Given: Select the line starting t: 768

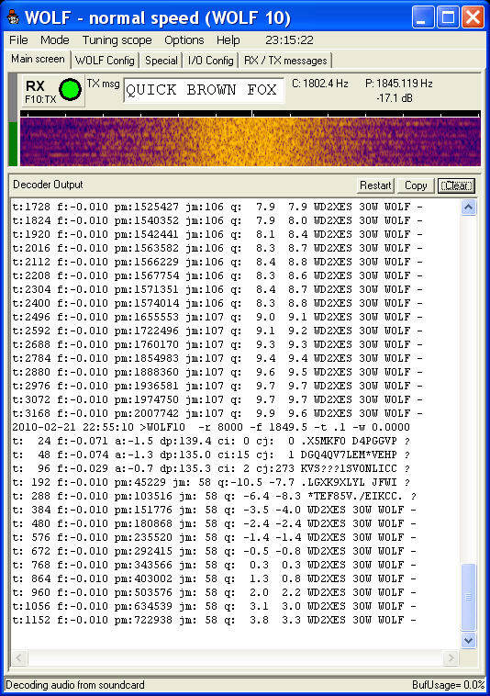Looking at the screenshot, I should [x=214, y=565].
